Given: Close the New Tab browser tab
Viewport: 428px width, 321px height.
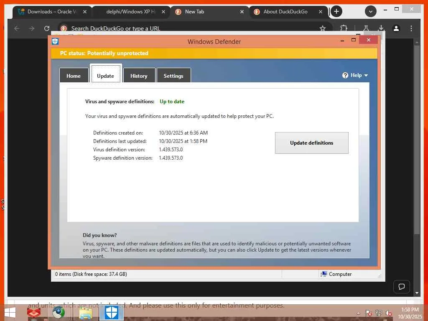Looking at the screenshot, I should point(242,12).
